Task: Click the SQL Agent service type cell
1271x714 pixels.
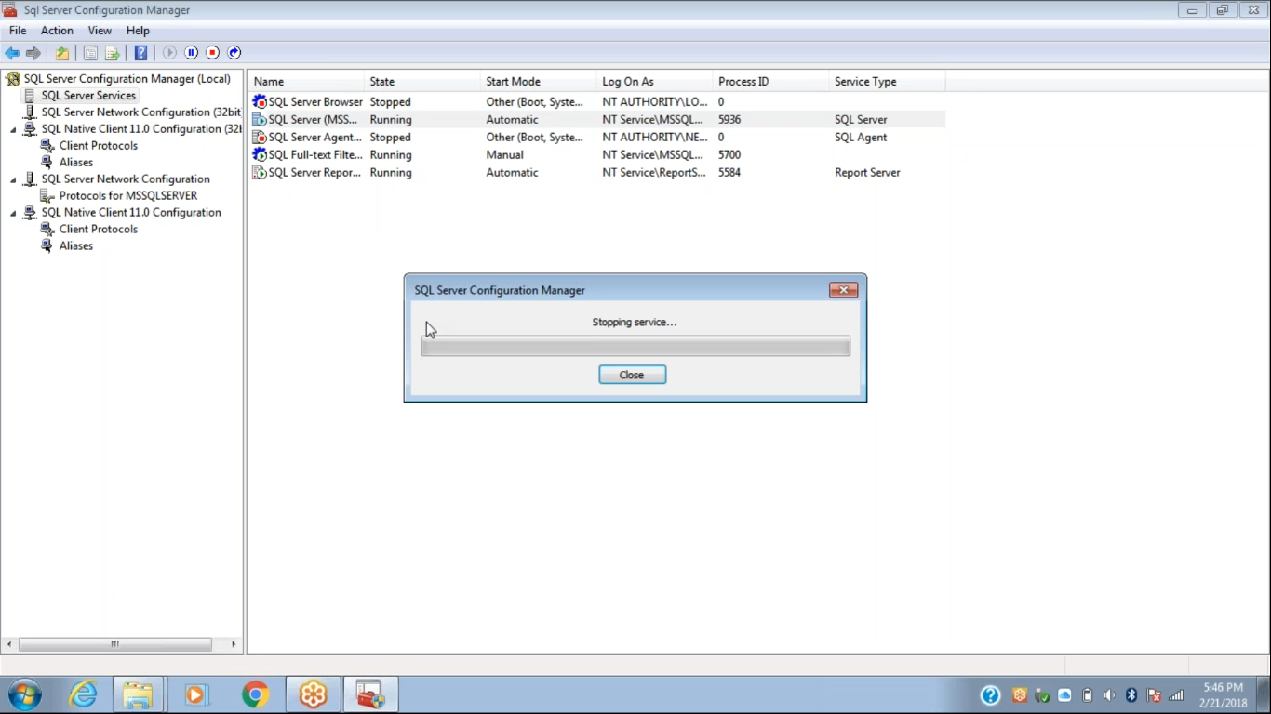Action: [861, 138]
